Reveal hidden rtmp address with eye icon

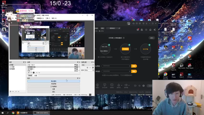130,66
